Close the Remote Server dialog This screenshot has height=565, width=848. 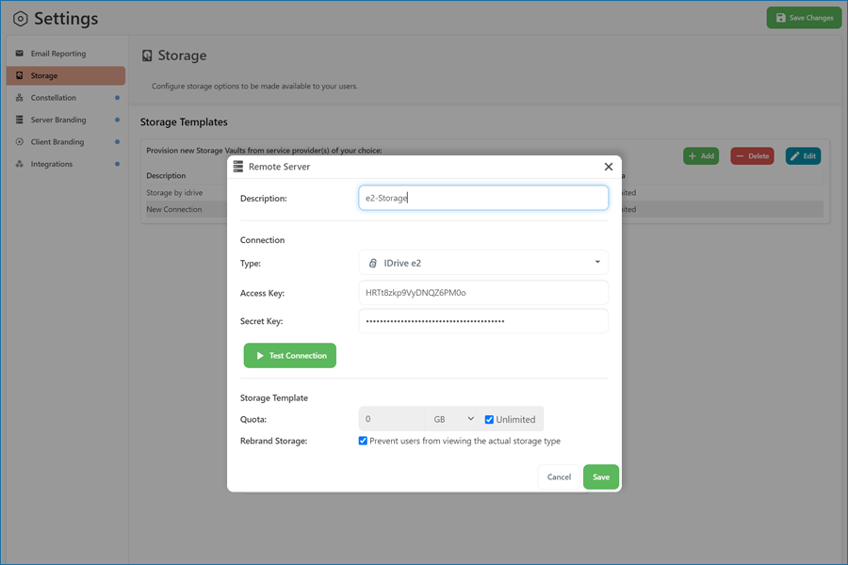point(609,167)
